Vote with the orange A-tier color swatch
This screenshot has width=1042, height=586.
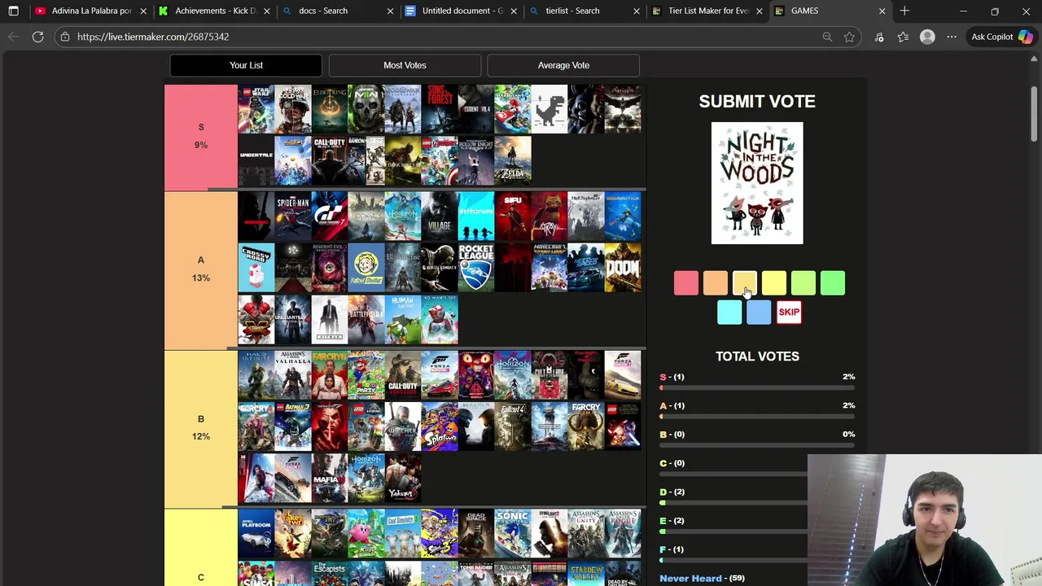coord(716,282)
